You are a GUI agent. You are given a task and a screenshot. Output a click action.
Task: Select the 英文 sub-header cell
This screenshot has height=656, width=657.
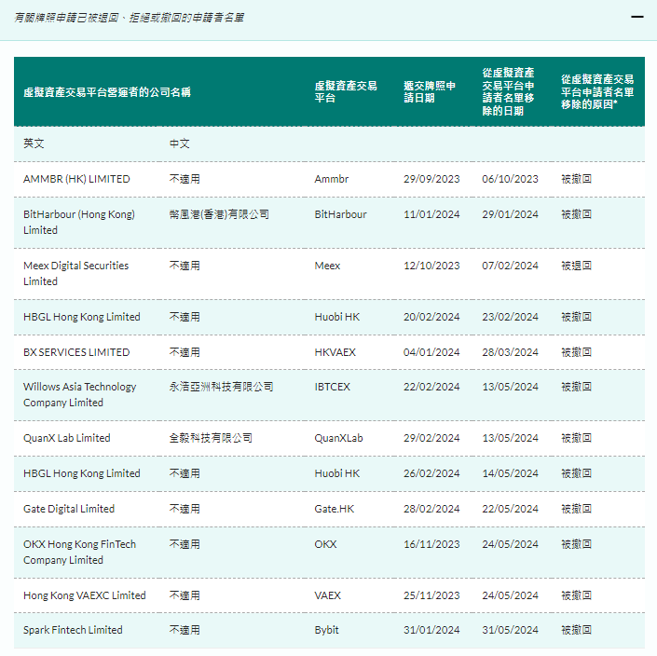34,144
